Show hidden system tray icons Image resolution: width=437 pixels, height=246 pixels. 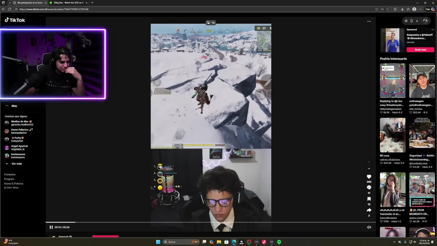pos(394,242)
